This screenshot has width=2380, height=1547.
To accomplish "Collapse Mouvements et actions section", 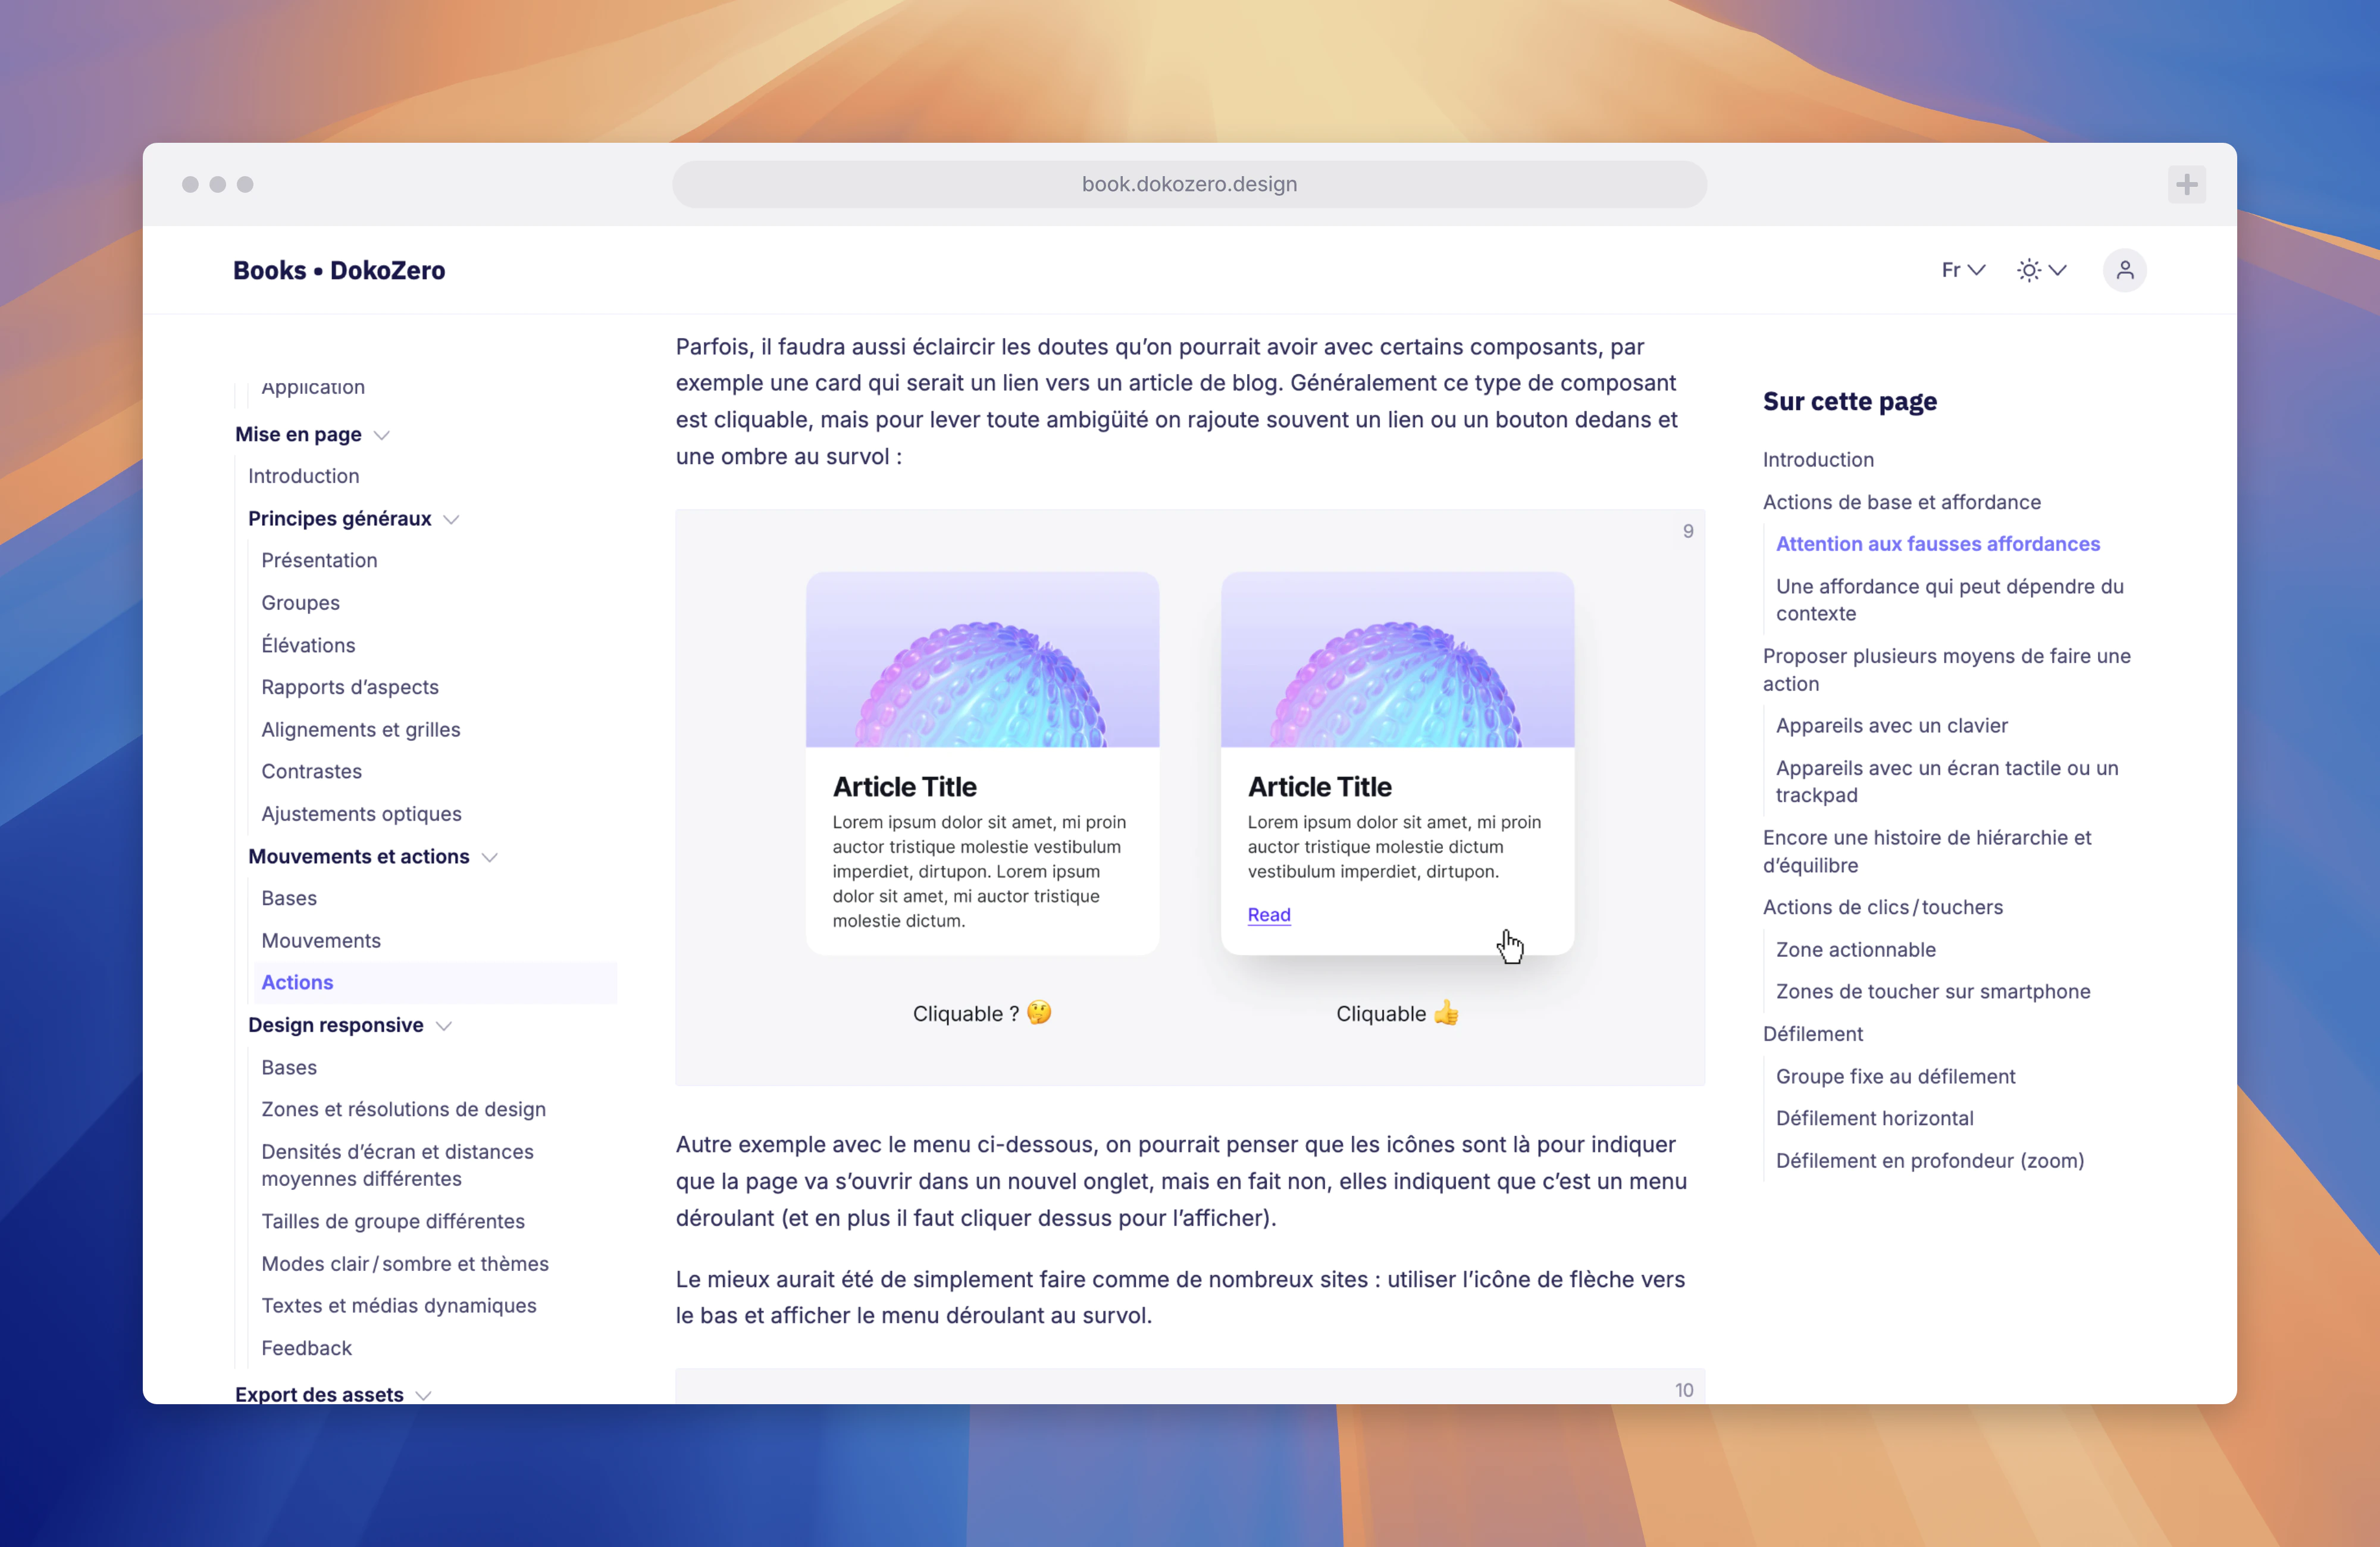I will tap(489, 857).
